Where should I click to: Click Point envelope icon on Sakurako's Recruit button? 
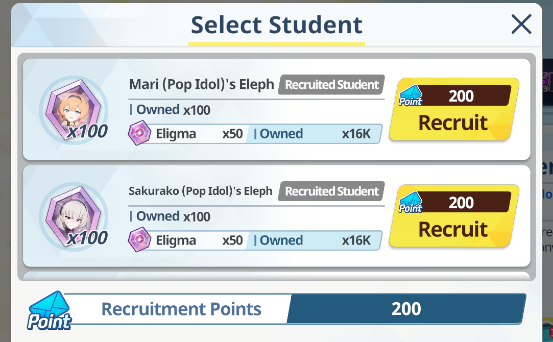coord(411,202)
